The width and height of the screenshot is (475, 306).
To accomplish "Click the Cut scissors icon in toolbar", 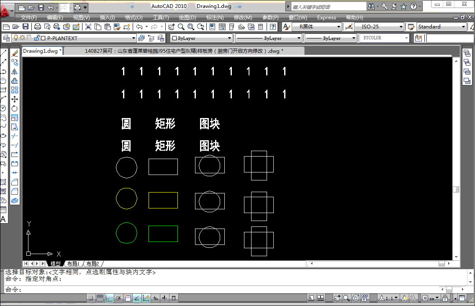I will pyautogui.click(x=88, y=27).
